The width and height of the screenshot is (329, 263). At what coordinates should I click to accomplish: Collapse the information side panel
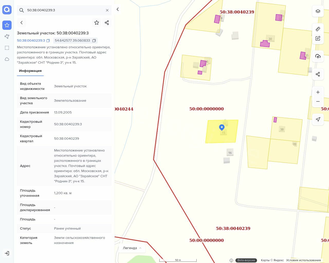(x=118, y=9)
